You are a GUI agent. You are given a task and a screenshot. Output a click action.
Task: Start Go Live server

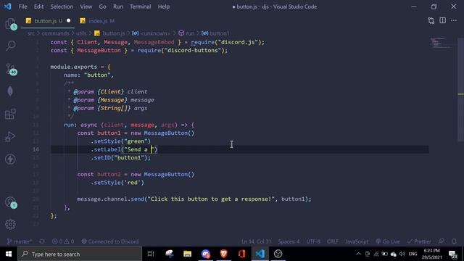tap(388, 241)
